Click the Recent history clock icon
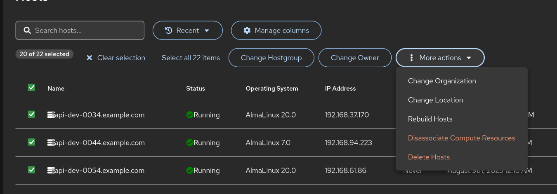The width and height of the screenshot is (557, 194). (168, 30)
